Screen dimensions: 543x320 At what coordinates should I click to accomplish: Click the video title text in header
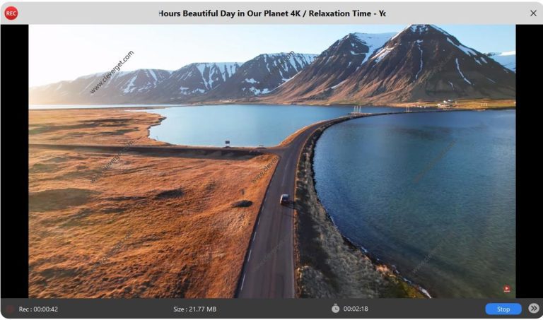pos(271,13)
